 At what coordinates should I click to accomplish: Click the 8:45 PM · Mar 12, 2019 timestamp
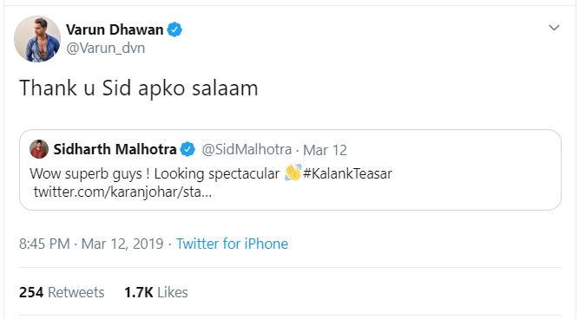(x=91, y=244)
